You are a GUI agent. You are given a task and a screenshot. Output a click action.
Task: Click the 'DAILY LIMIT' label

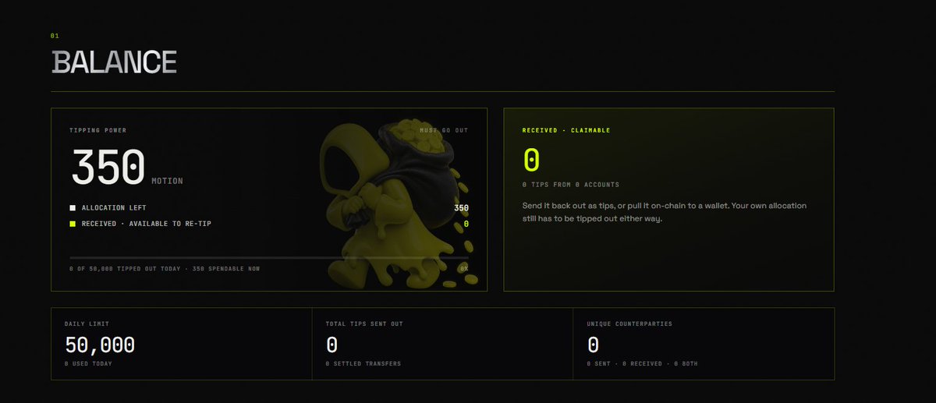click(x=86, y=323)
